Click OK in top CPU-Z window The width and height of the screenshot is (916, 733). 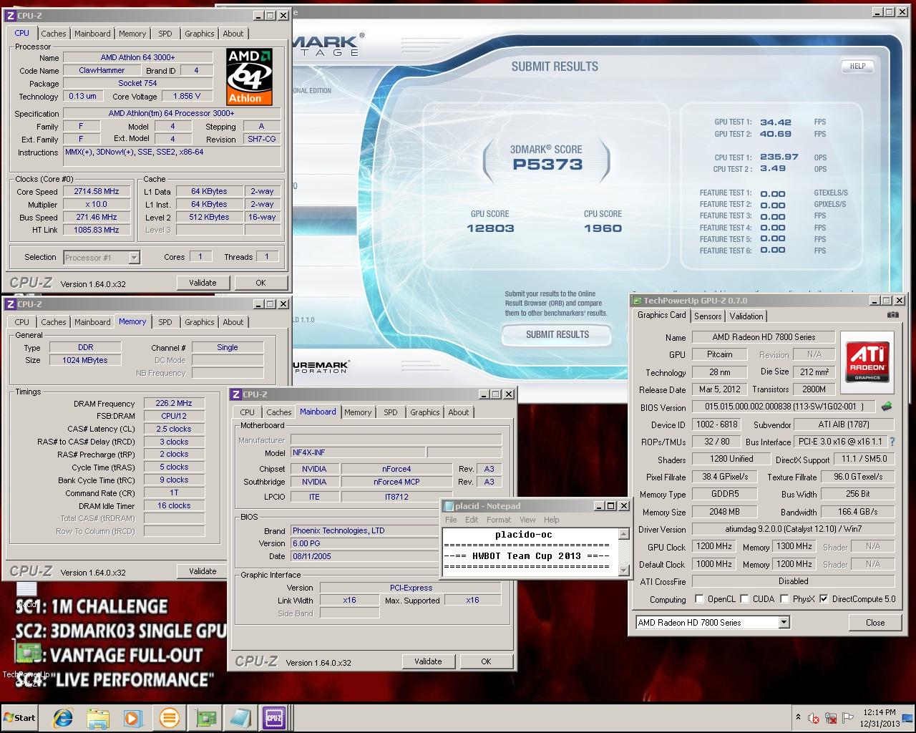click(x=260, y=283)
